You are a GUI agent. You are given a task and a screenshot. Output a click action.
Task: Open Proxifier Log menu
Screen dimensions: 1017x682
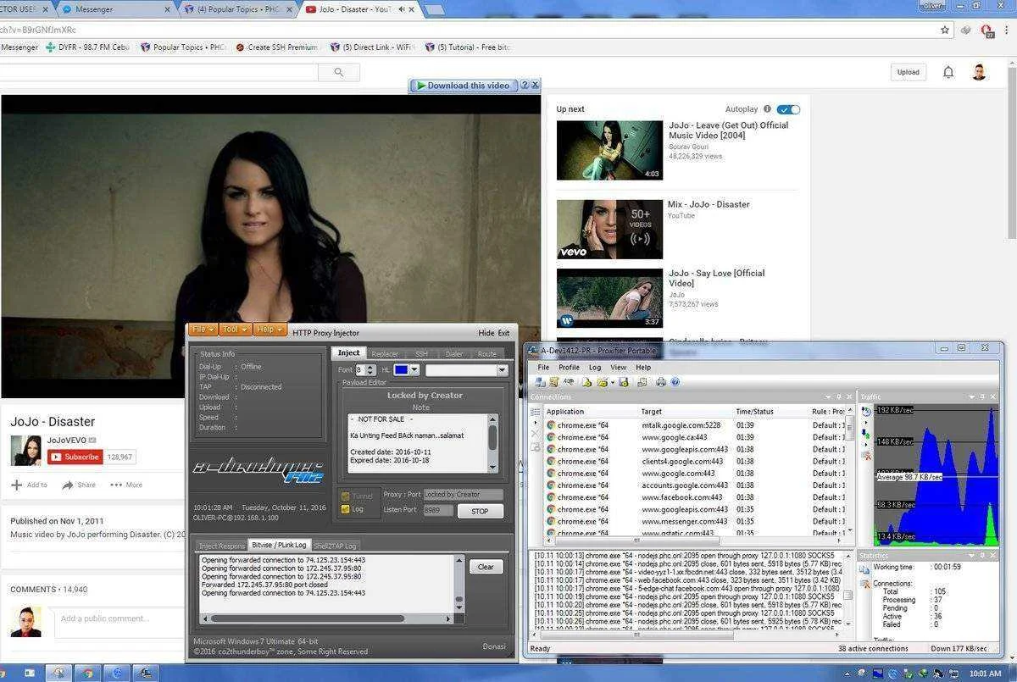pyautogui.click(x=595, y=368)
